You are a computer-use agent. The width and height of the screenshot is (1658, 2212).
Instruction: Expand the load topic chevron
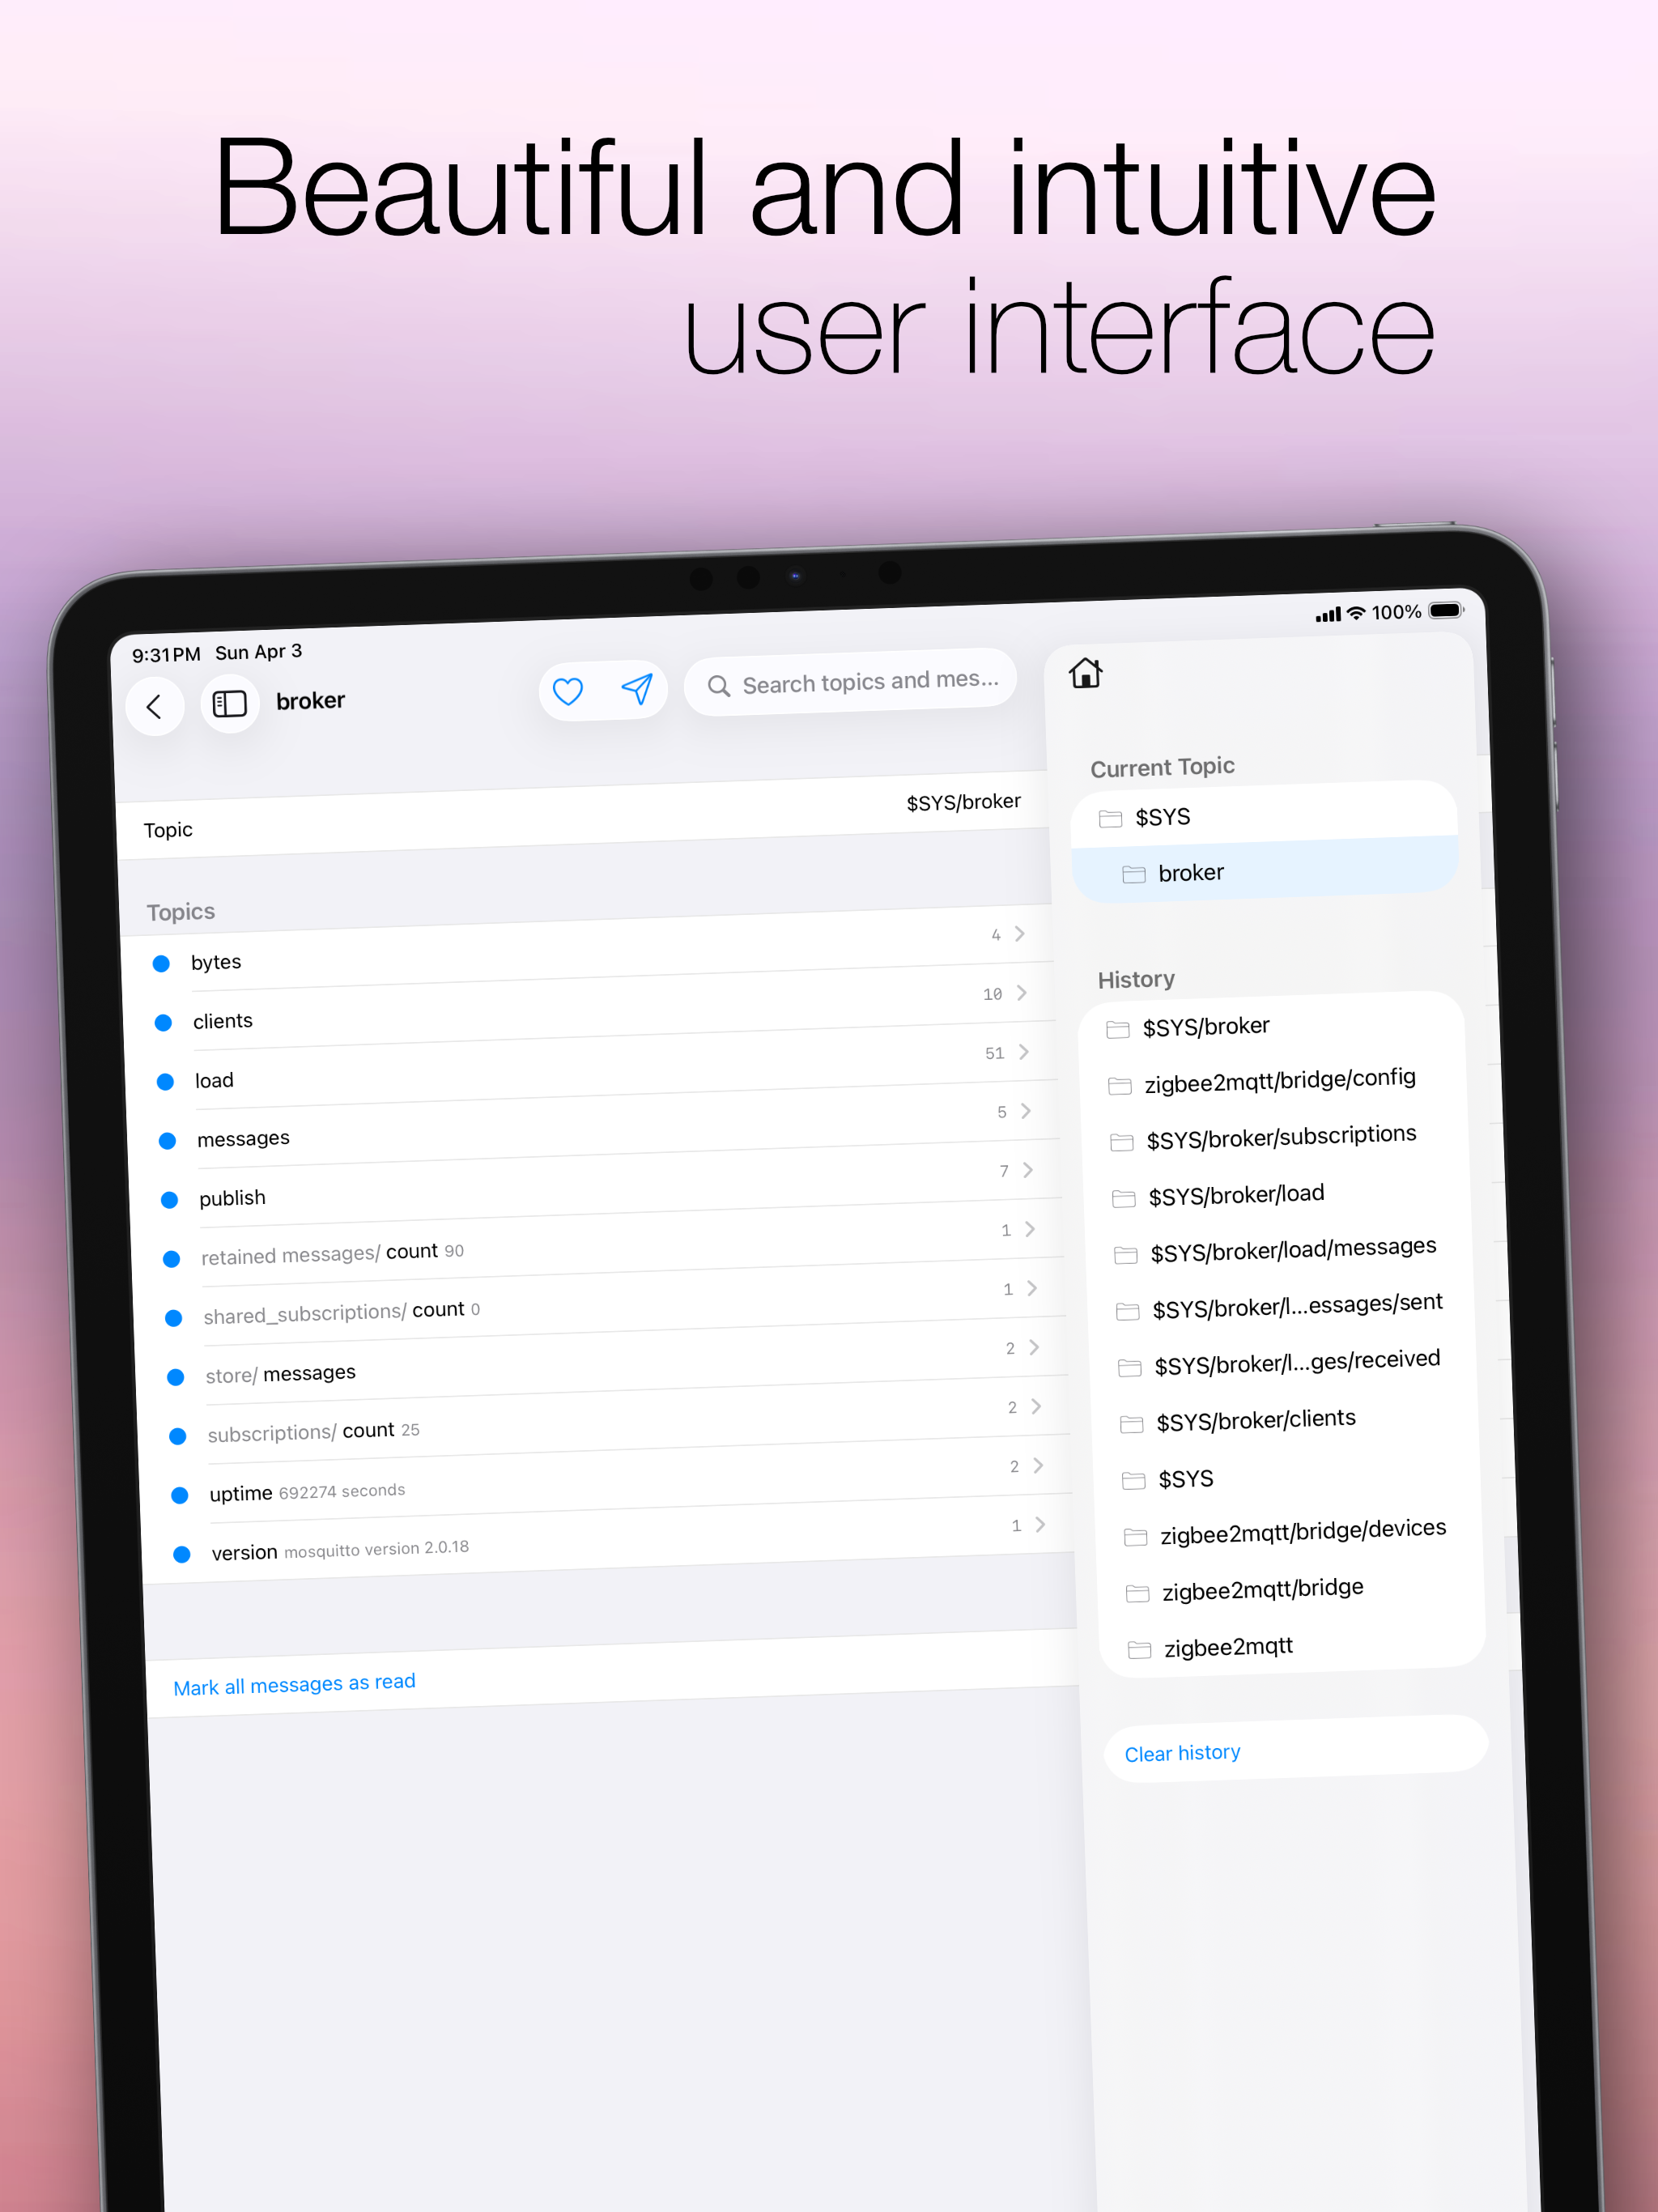pos(1024,1051)
